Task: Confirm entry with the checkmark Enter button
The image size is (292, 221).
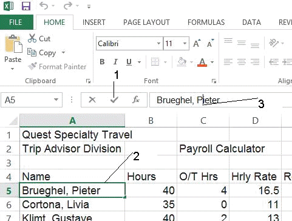Action: point(114,100)
